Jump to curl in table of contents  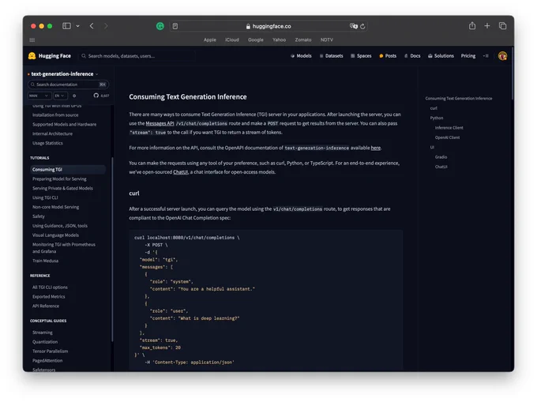coord(434,108)
